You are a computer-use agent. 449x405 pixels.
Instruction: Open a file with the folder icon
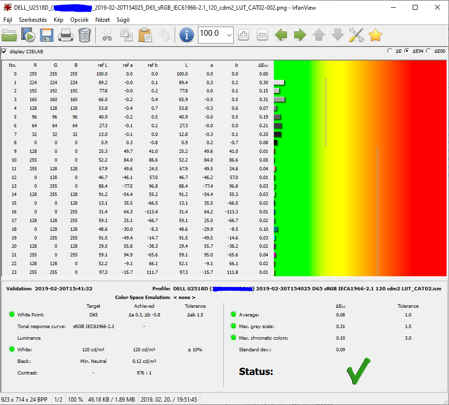[x=9, y=35]
